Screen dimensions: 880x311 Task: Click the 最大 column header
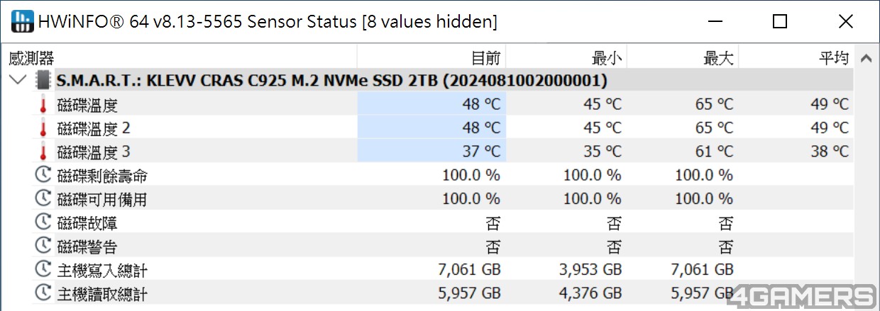click(x=718, y=58)
